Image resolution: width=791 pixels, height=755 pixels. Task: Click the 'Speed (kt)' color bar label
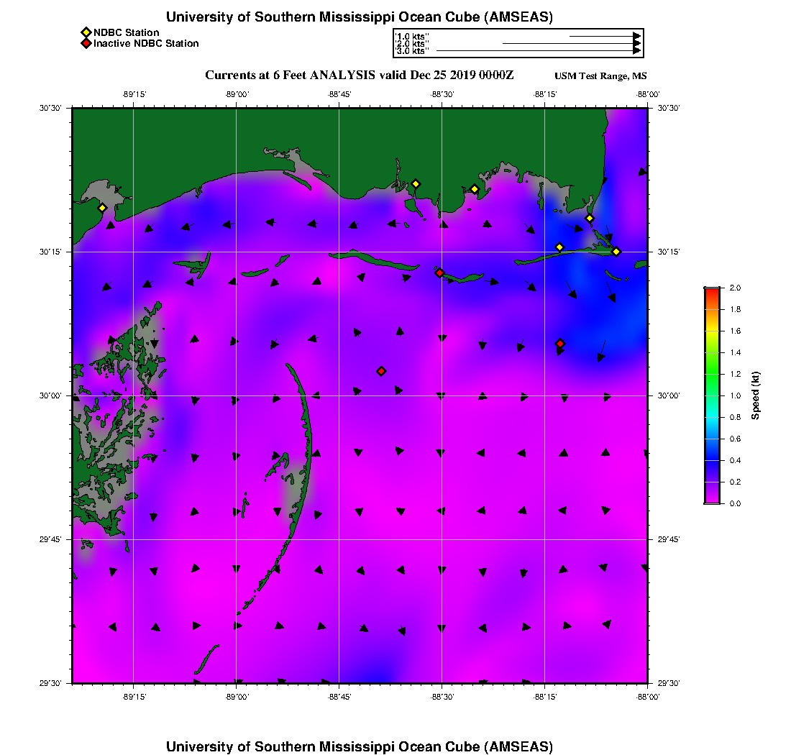[755, 395]
